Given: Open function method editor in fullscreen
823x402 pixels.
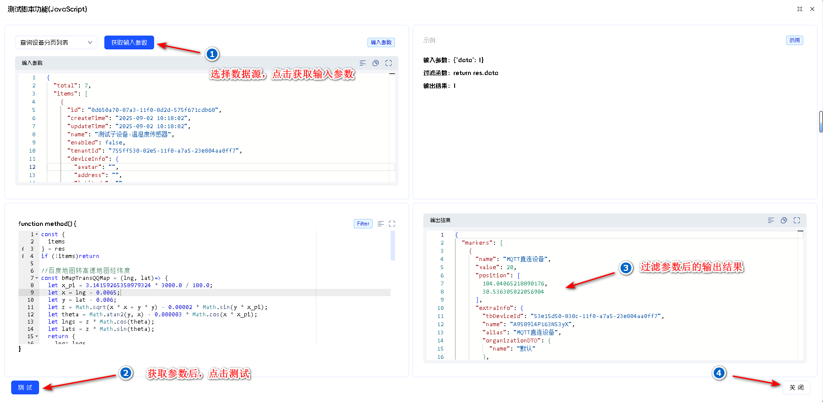Looking at the screenshot, I should (x=392, y=224).
